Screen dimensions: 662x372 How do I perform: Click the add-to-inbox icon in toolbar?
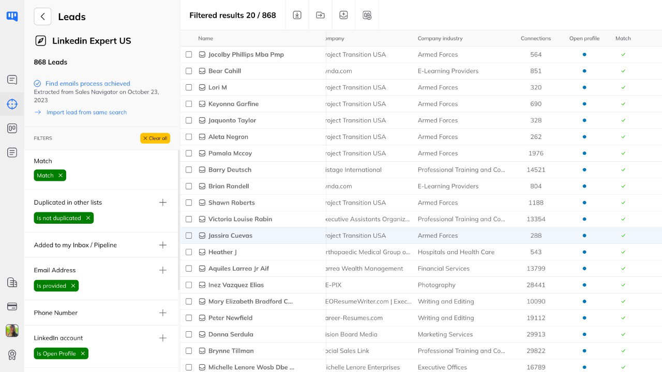click(x=343, y=15)
